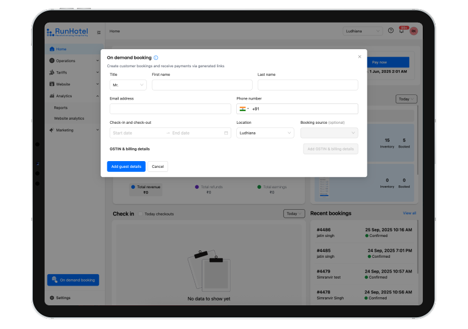The image size is (468, 329).
Task: Open the help question mark icon
Action: pyautogui.click(x=391, y=31)
